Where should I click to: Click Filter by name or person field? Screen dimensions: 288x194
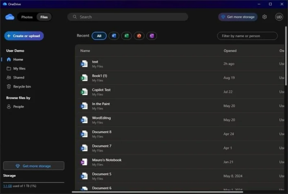247,36
